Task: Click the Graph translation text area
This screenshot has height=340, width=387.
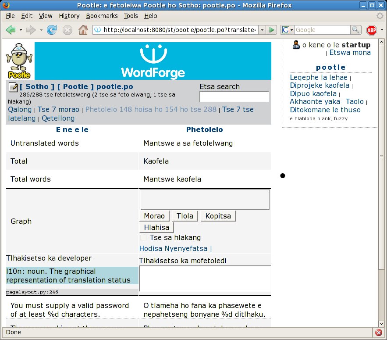Action: click(205, 200)
